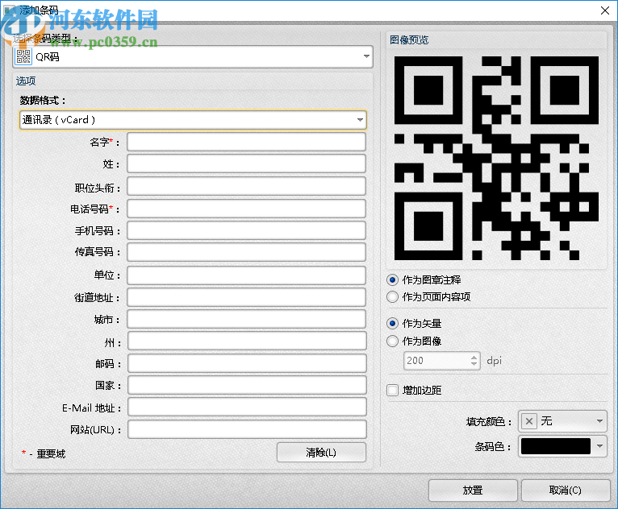The height and width of the screenshot is (509, 618).
Task: Click the dpi unit label
Action: point(495,361)
